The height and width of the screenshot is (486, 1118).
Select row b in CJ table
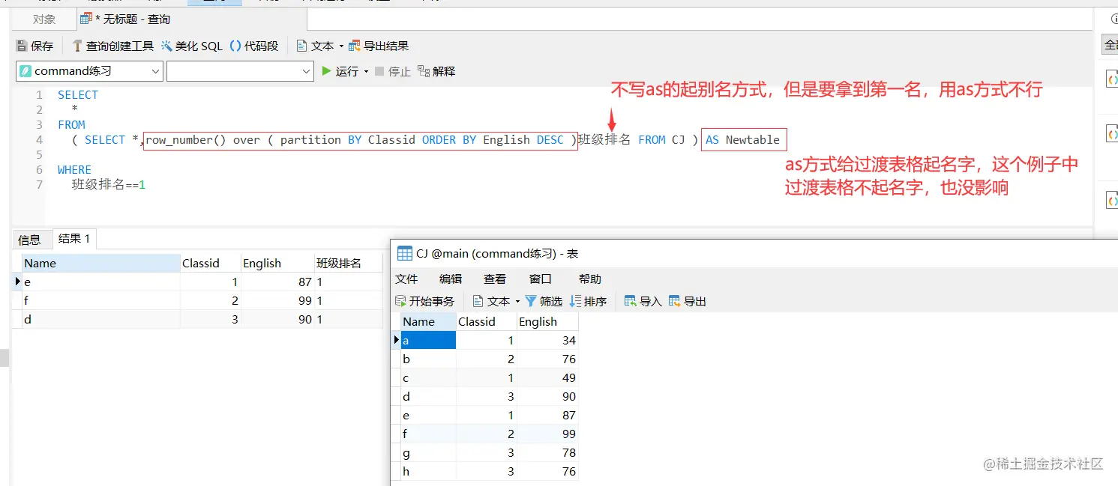click(x=429, y=359)
